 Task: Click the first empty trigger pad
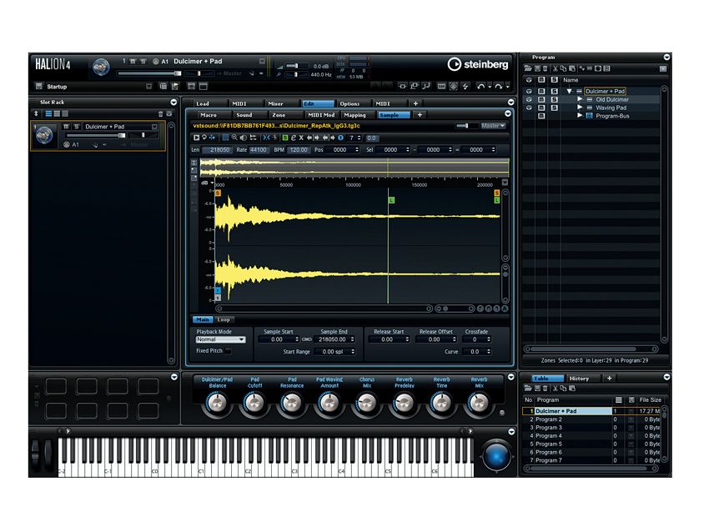(x=56, y=386)
